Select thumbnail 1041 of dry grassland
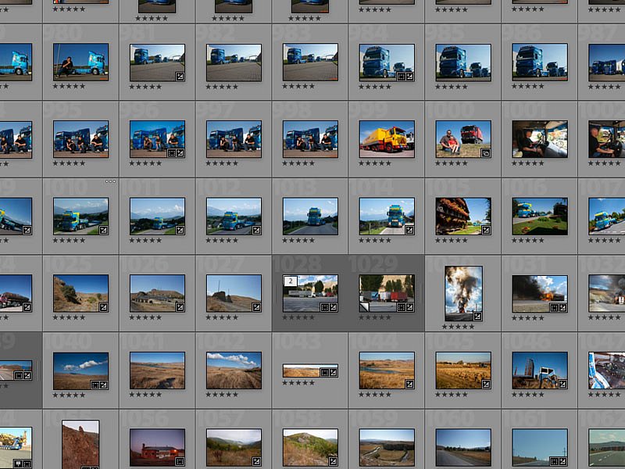 (158, 371)
